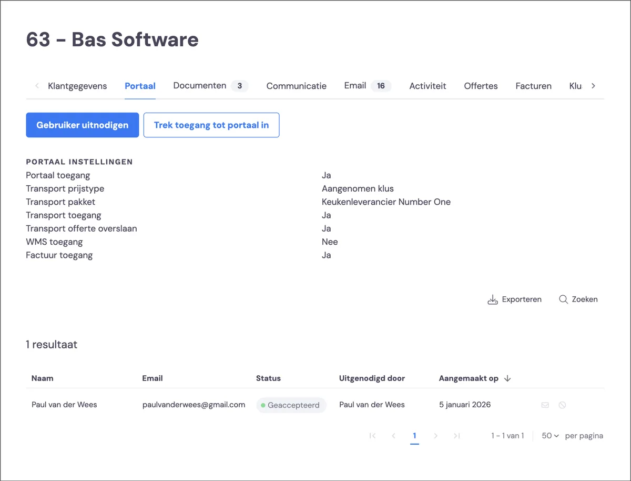
Task: Sort by Aangemaakt op column header
Action: click(x=469, y=378)
